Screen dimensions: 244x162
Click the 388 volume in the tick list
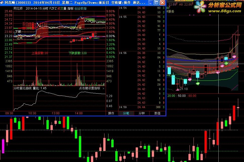coord(158,107)
